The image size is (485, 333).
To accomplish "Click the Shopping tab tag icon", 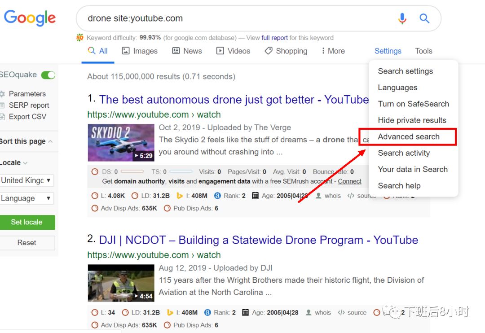I will pyautogui.click(x=269, y=51).
